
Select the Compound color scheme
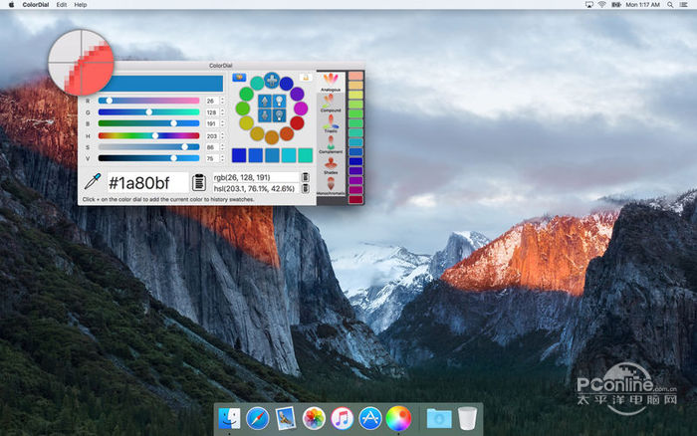point(331,104)
